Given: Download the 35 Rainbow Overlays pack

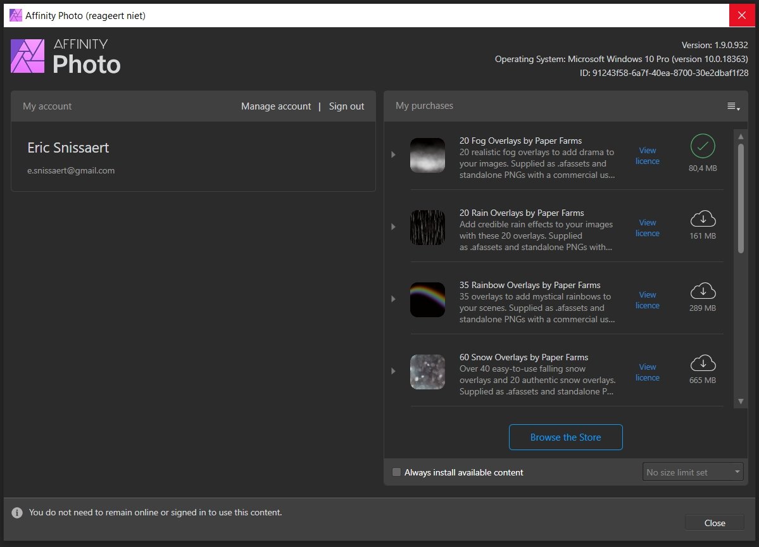Looking at the screenshot, I should coord(703,291).
